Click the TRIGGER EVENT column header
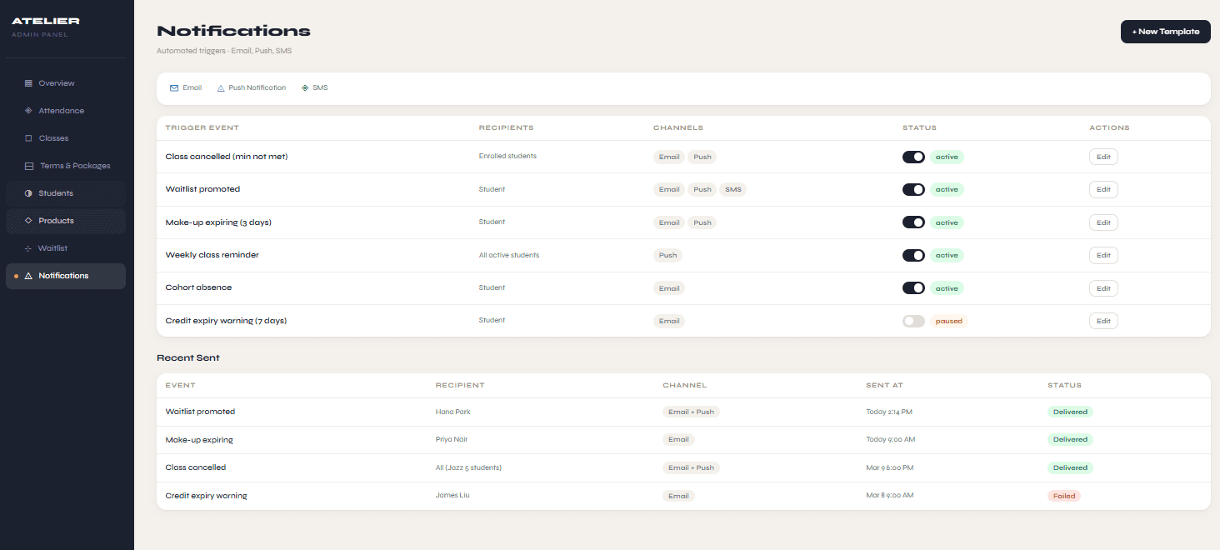 pyautogui.click(x=202, y=128)
